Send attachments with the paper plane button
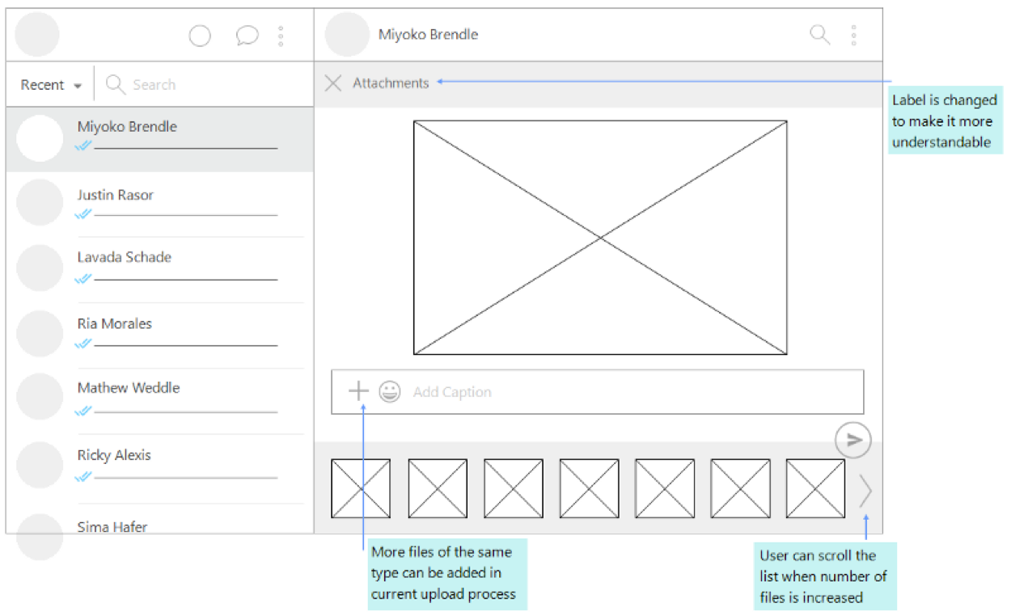 852,440
